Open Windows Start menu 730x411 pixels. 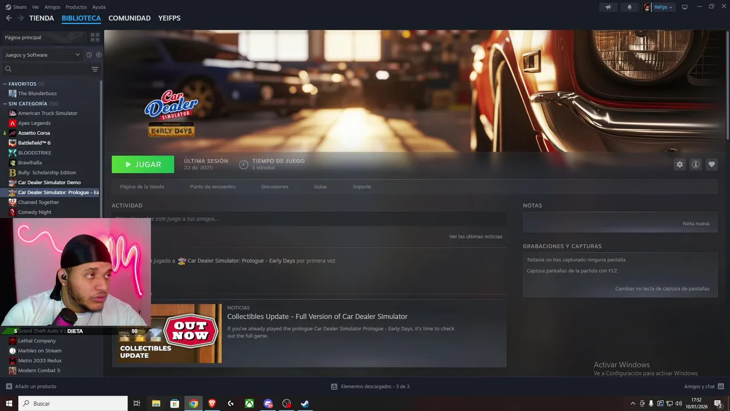(x=9, y=404)
